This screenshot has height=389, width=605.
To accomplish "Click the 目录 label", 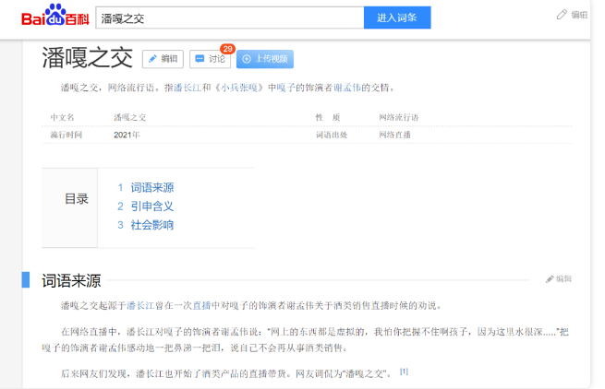I will pos(77,199).
